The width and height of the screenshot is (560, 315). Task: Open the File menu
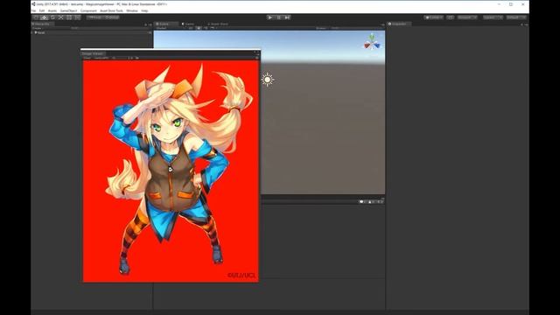coord(33,10)
